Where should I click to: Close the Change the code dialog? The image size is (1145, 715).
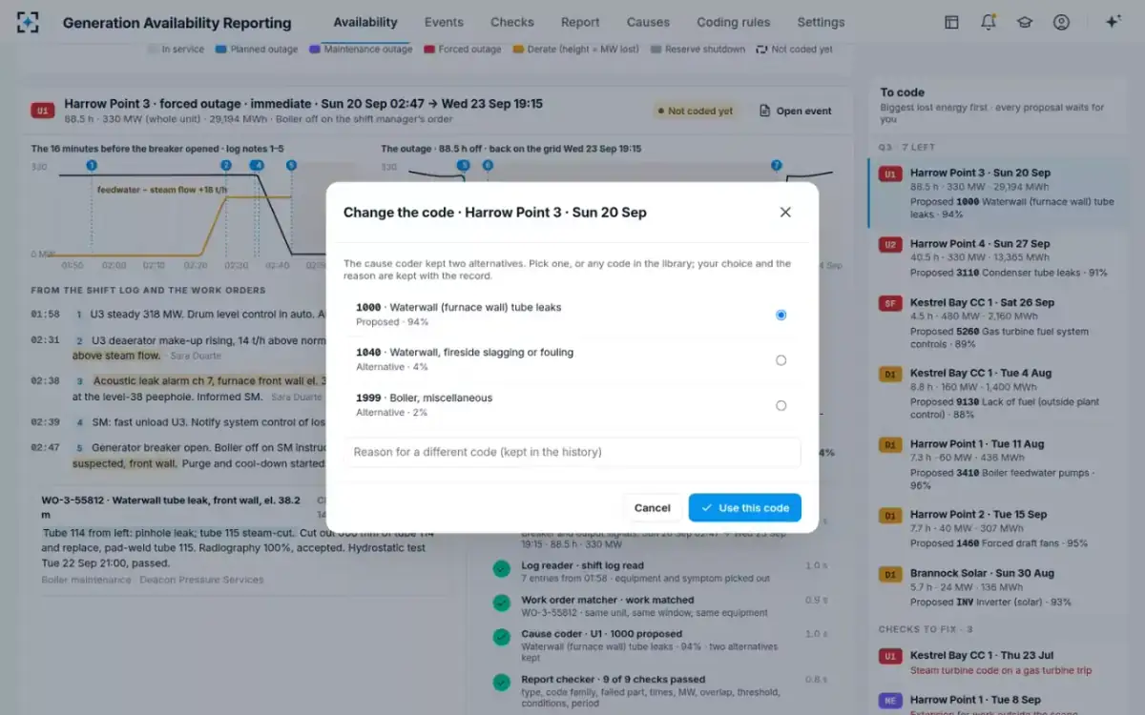pyautogui.click(x=785, y=213)
